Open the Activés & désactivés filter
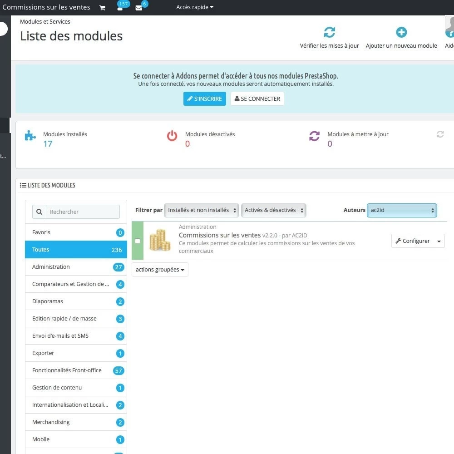 [274, 210]
